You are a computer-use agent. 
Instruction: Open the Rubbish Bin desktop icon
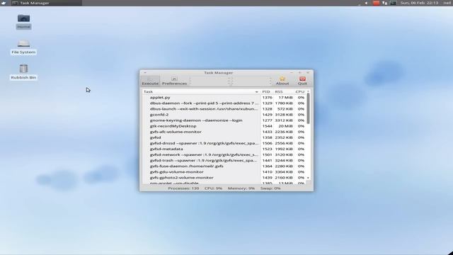click(23, 72)
